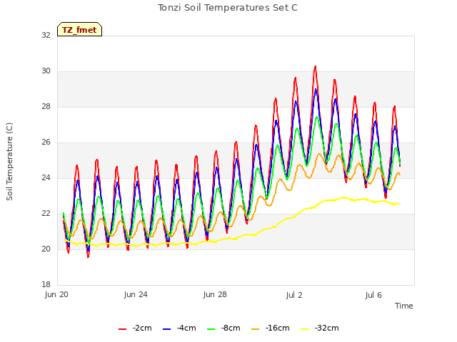Select the -8cm legend label
Screen dimensions: 457x342
(x=231, y=328)
